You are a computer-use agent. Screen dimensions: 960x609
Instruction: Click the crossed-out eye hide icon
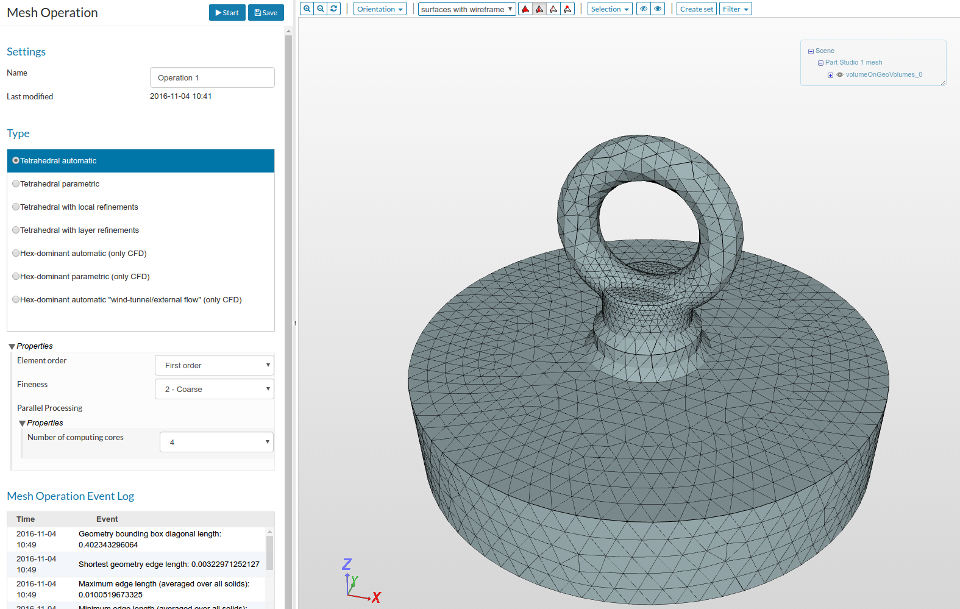(x=644, y=9)
